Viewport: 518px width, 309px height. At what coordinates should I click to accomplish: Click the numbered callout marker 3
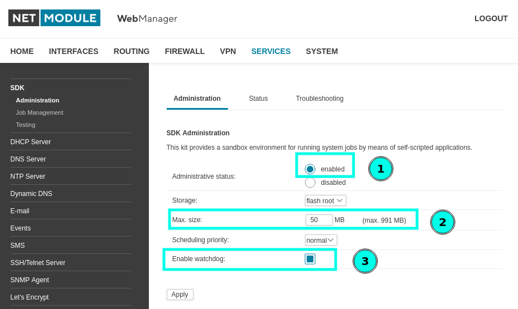[365, 261]
